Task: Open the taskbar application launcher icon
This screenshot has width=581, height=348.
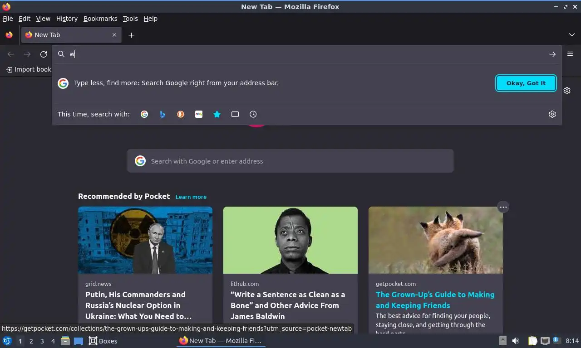Action: (7, 341)
